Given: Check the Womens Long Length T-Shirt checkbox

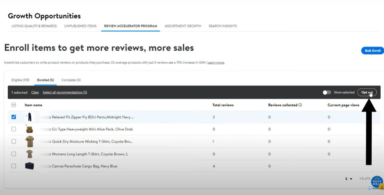Looking at the screenshot, I should (x=14, y=154).
